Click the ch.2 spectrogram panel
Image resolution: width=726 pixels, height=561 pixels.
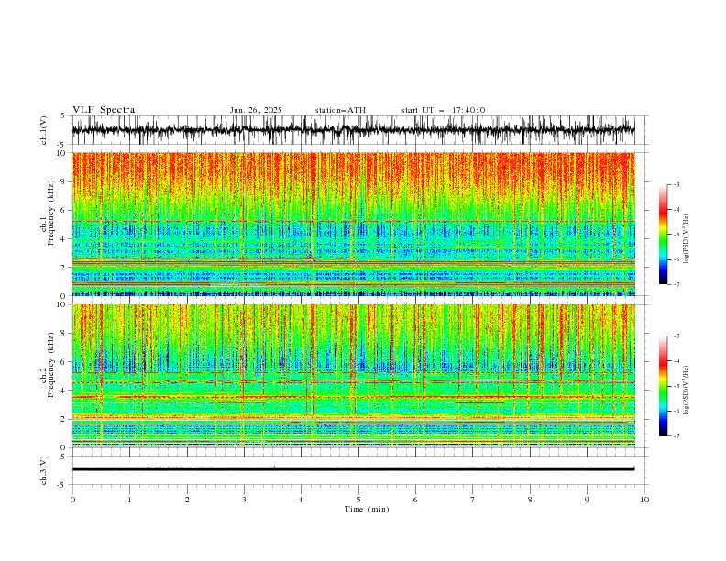[x=353, y=376]
